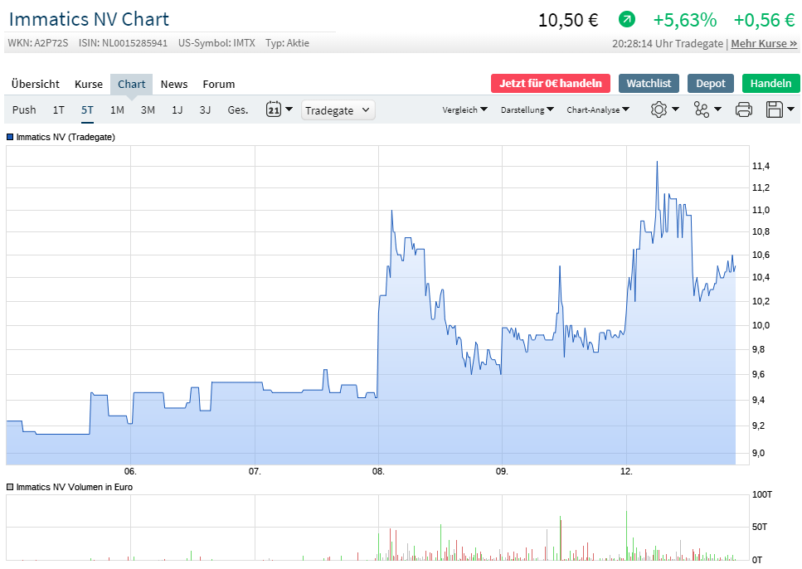Click the blue Immatics NV legend swatch

tap(10, 137)
